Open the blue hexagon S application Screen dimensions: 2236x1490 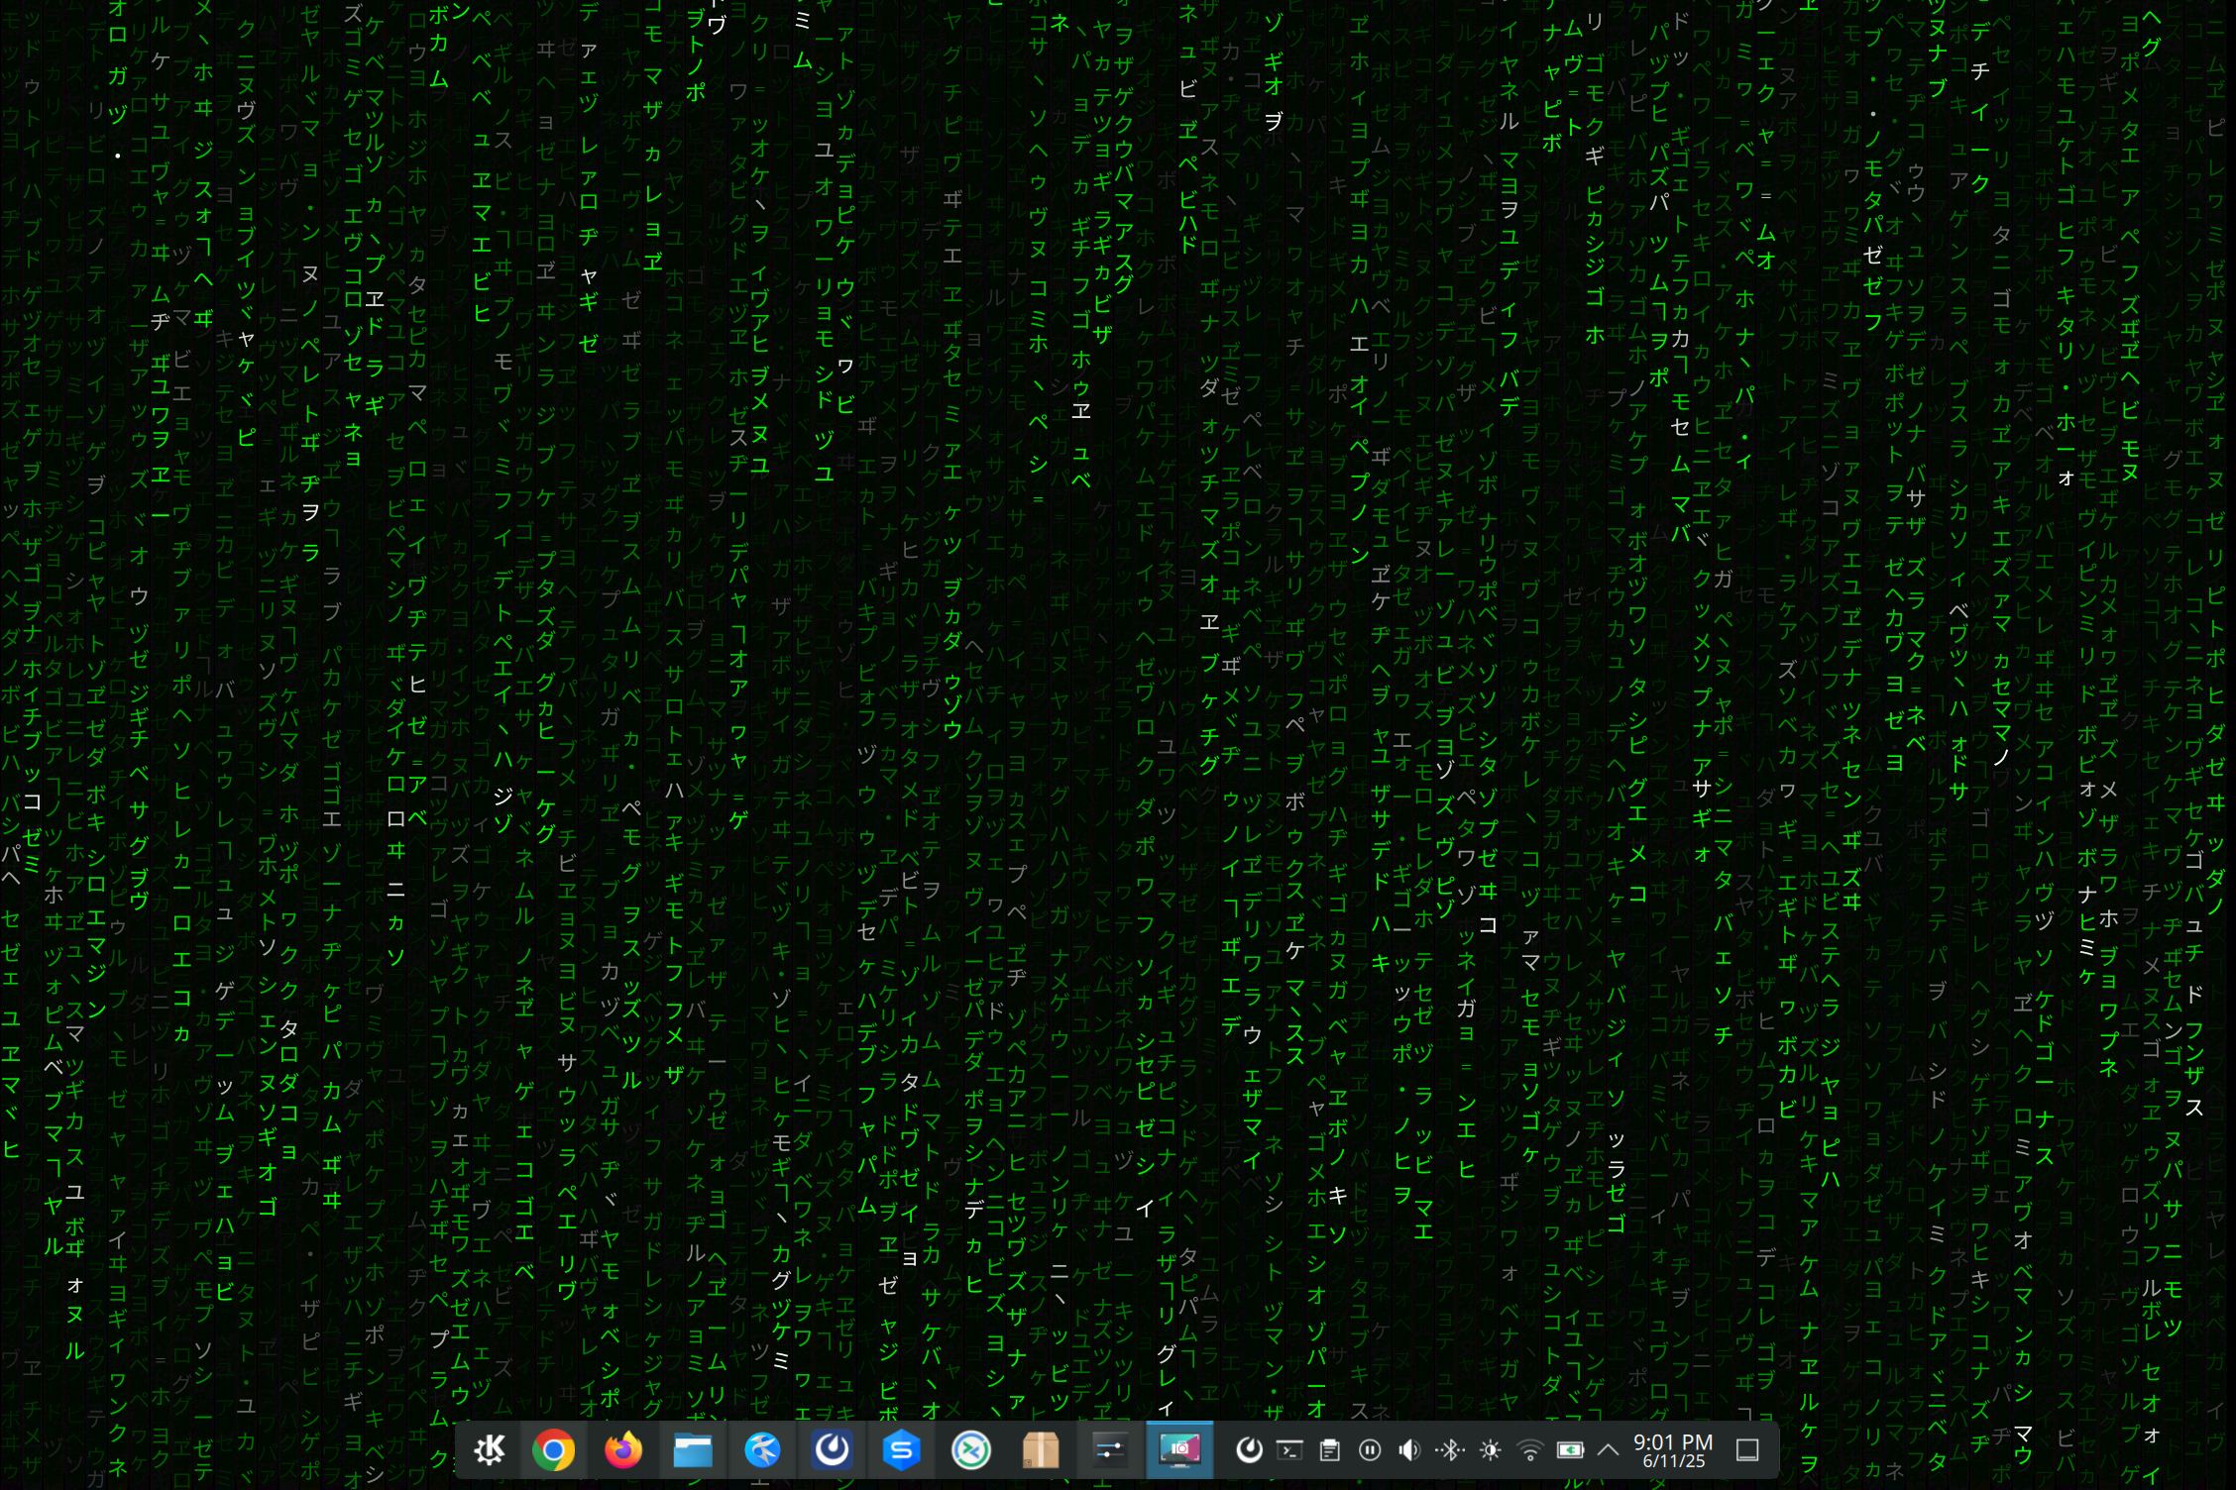pyautogui.click(x=901, y=1450)
